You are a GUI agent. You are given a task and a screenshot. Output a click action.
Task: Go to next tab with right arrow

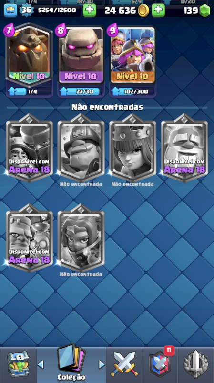(x=102, y=364)
